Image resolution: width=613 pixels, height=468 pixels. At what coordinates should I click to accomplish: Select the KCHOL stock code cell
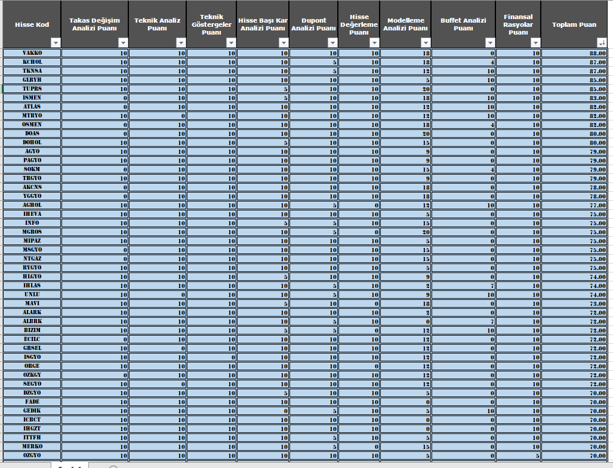click(x=32, y=62)
